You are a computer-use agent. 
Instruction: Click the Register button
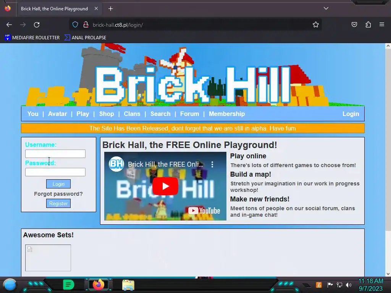[x=58, y=203]
